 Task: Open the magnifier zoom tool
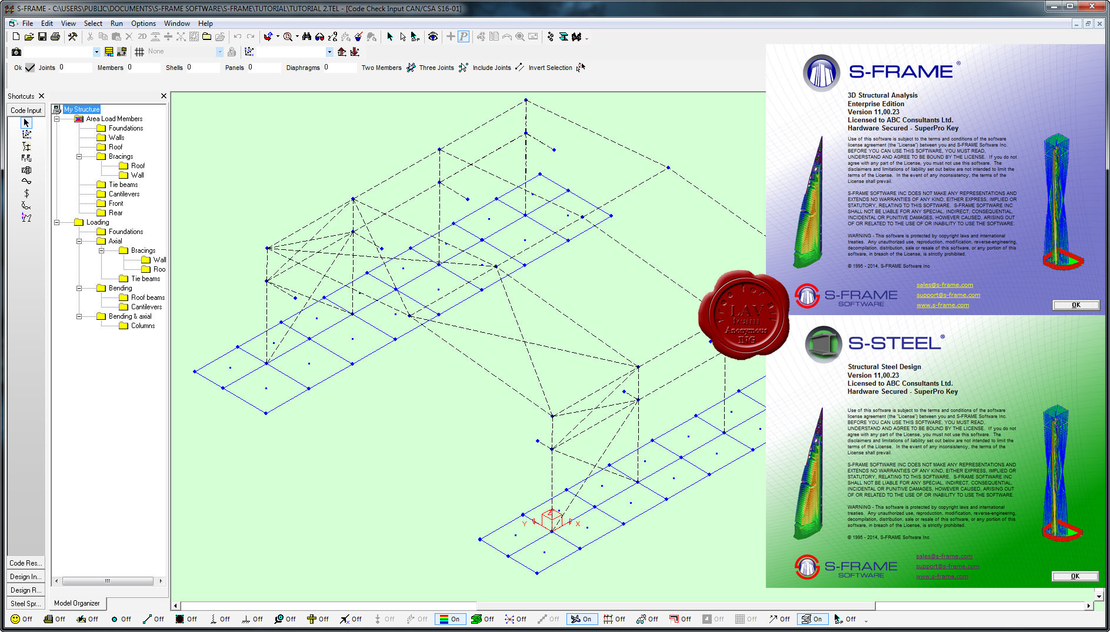pos(288,36)
